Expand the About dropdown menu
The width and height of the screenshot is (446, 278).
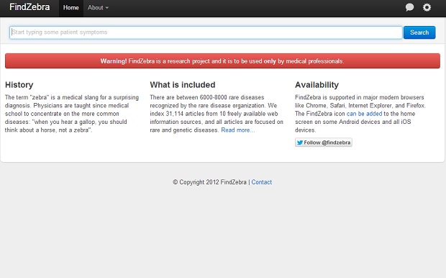pyautogui.click(x=98, y=8)
